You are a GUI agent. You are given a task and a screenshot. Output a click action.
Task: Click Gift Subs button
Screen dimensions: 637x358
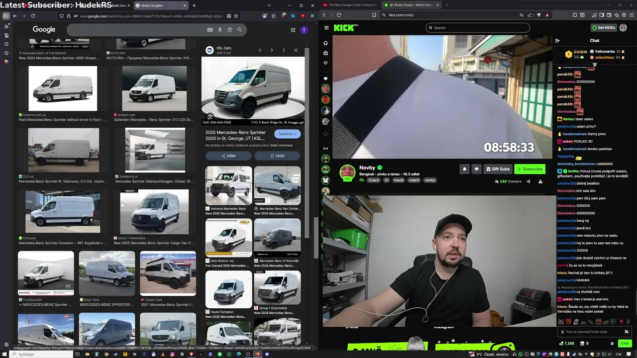point(498,169)
